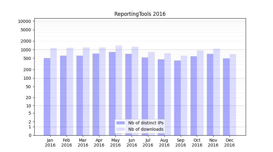Click the Jan 2016 distinct IPs bar
Screen dimensions: 273x152
(47, 97)
